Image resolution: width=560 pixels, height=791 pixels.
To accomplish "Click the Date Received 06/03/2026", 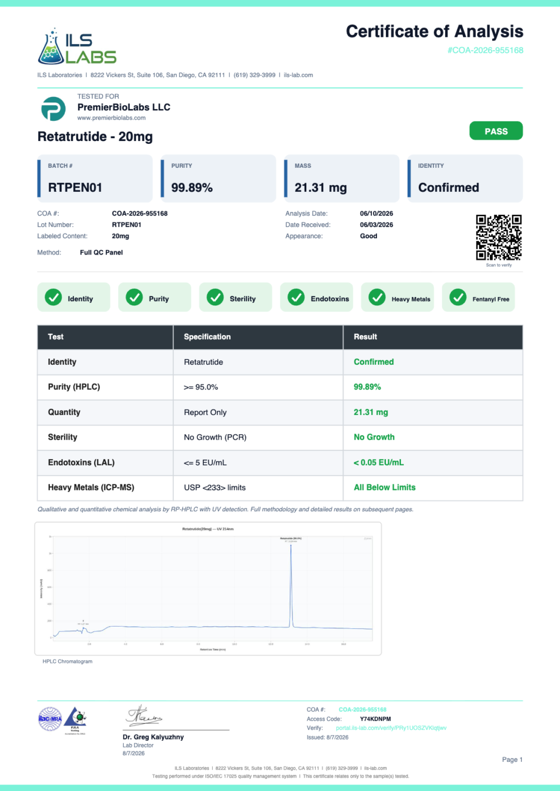I will [x=376, y=225].
